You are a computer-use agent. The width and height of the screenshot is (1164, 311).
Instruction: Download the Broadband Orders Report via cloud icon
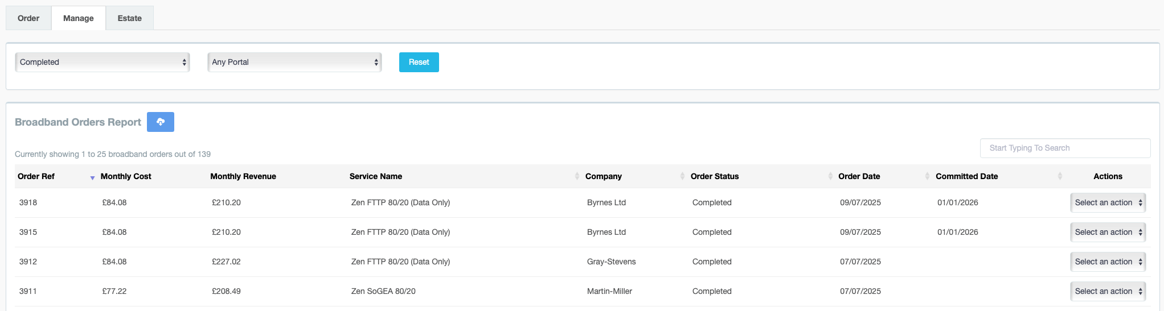[160, 122]
